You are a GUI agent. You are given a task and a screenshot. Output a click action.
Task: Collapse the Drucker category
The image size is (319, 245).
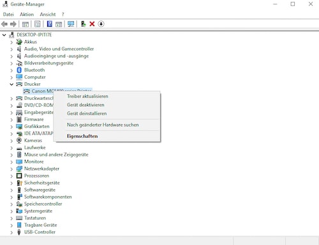coord(11,84)
